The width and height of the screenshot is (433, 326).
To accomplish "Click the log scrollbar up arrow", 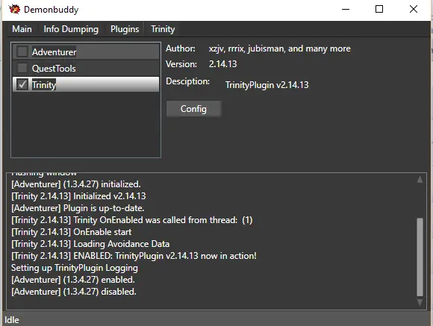I will 420,180.
